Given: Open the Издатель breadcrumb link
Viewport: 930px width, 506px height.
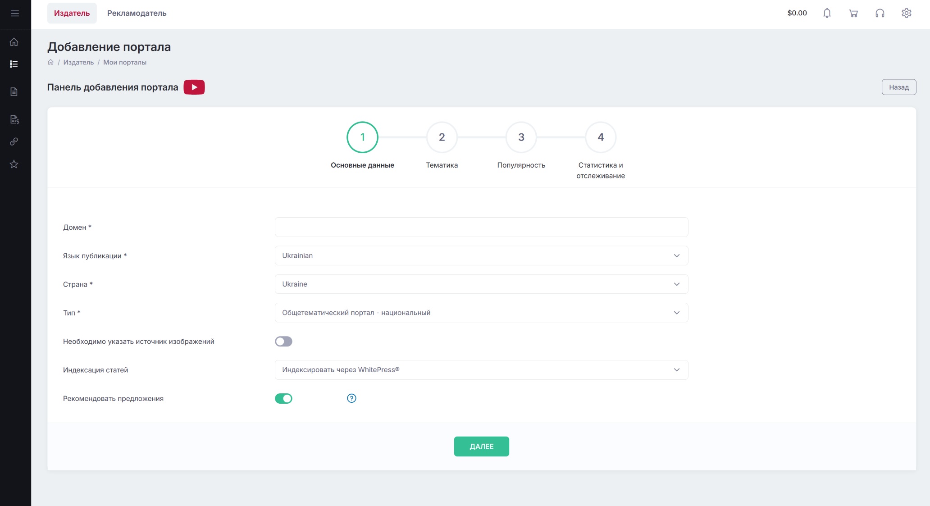Looking at the screenshot, I should 78,62.
